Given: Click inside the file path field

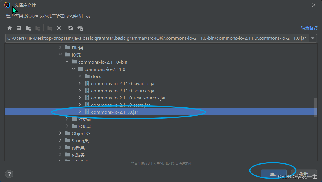Looking at the screenshot, I should click(x=158, y=38).
